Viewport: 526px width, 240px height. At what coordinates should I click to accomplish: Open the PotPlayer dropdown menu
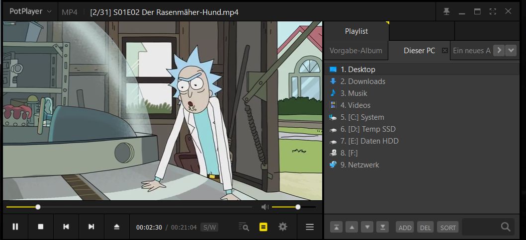[30, 11]
